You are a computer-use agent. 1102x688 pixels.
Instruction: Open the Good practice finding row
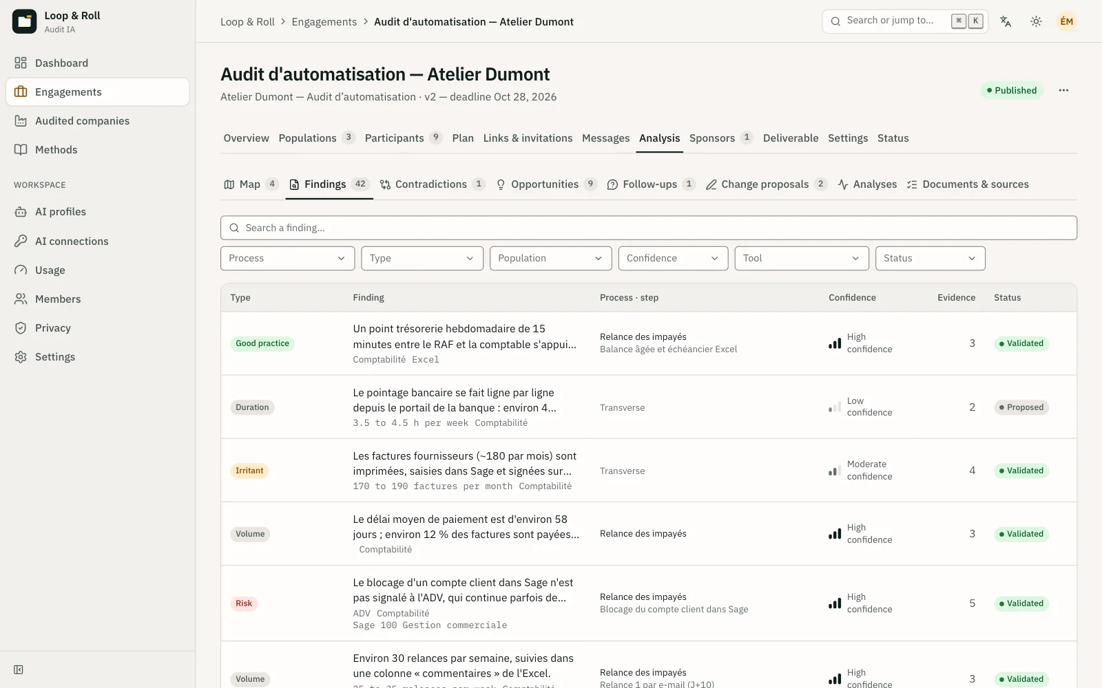pos(649,343)
